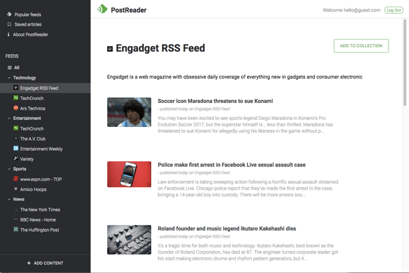409x273 pixels.
Task: Collapse the Entertainment feed group
Action: click(9, 119)
